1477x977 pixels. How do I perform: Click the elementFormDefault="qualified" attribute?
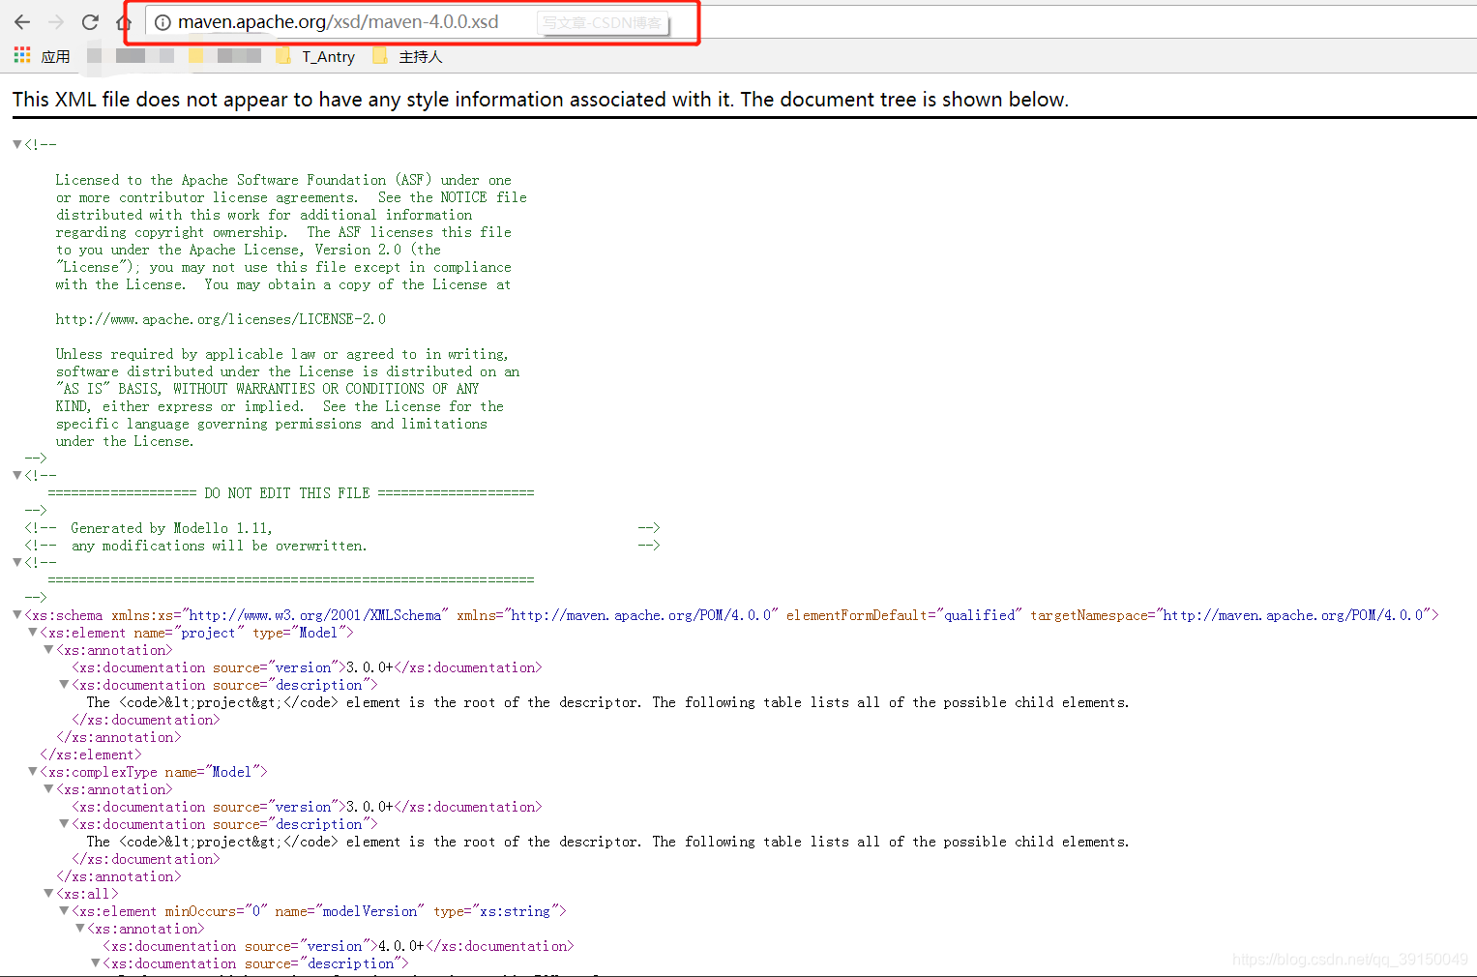click(x=903, y=615)
